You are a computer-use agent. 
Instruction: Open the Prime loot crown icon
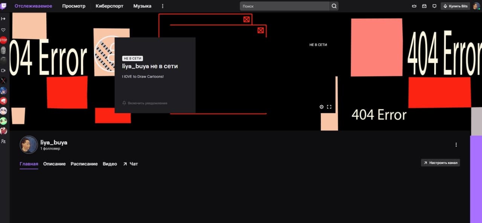pyautogui.click(x=415, y=6)
